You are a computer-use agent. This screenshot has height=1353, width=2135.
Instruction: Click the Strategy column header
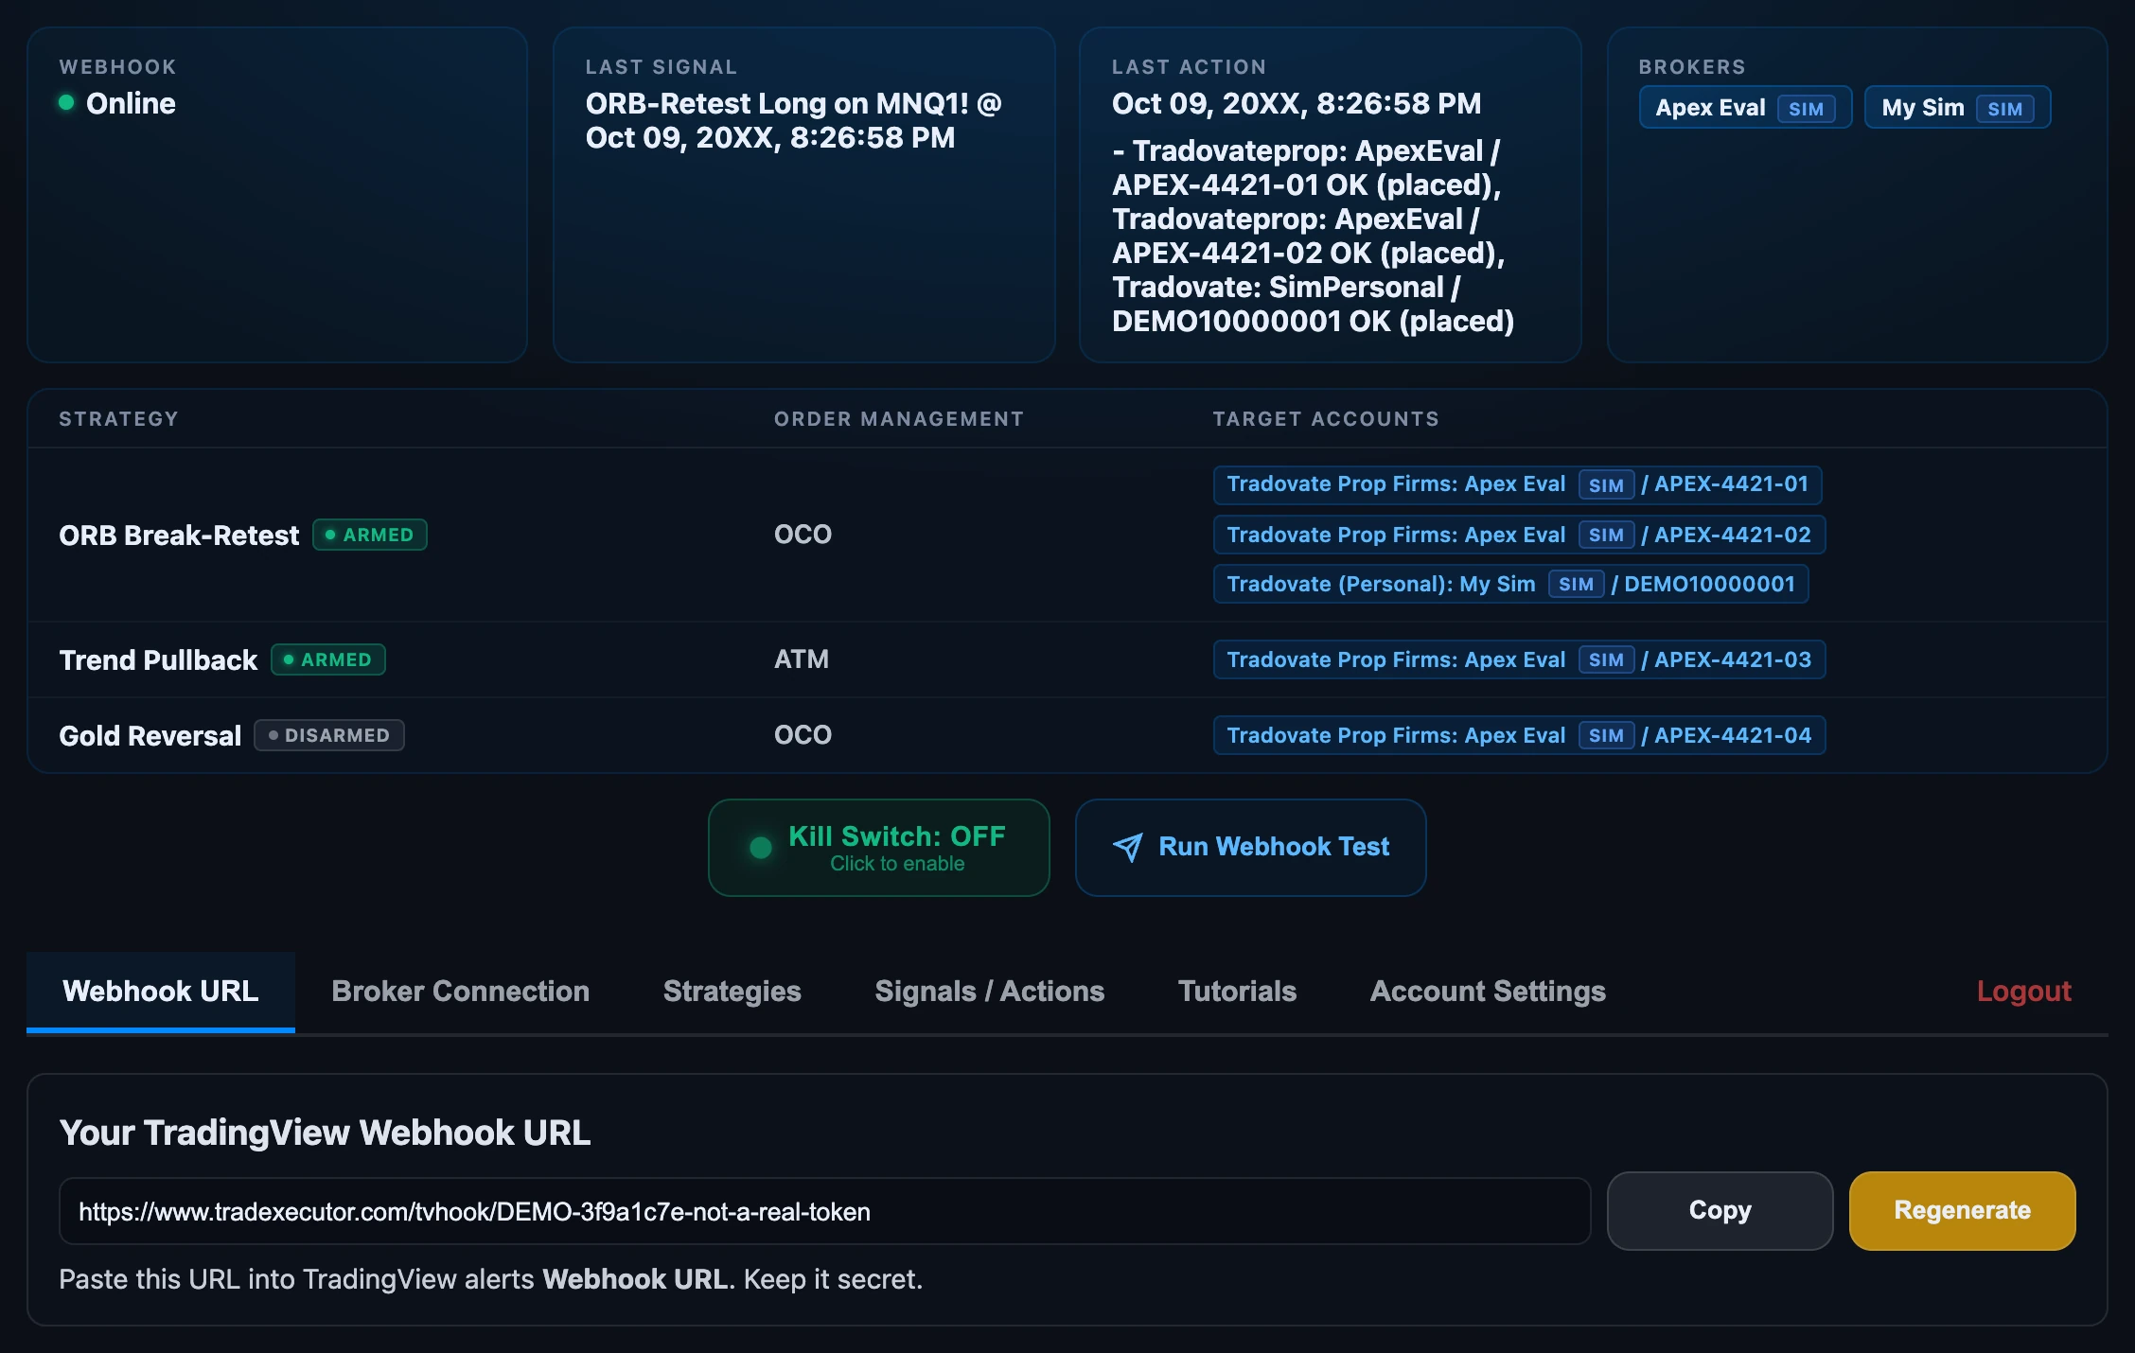point(118,419)
